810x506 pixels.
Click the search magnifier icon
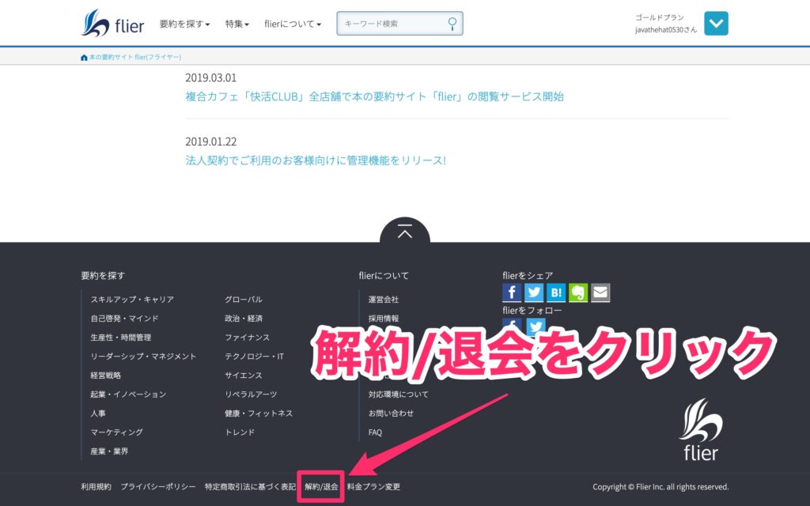[x=452, y=24]
